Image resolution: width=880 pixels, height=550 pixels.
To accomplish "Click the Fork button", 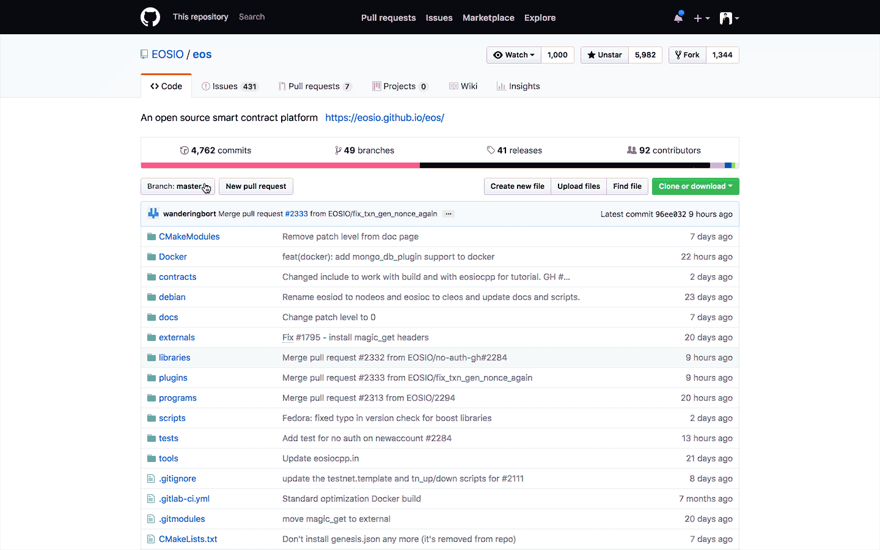I will (687, 55).
